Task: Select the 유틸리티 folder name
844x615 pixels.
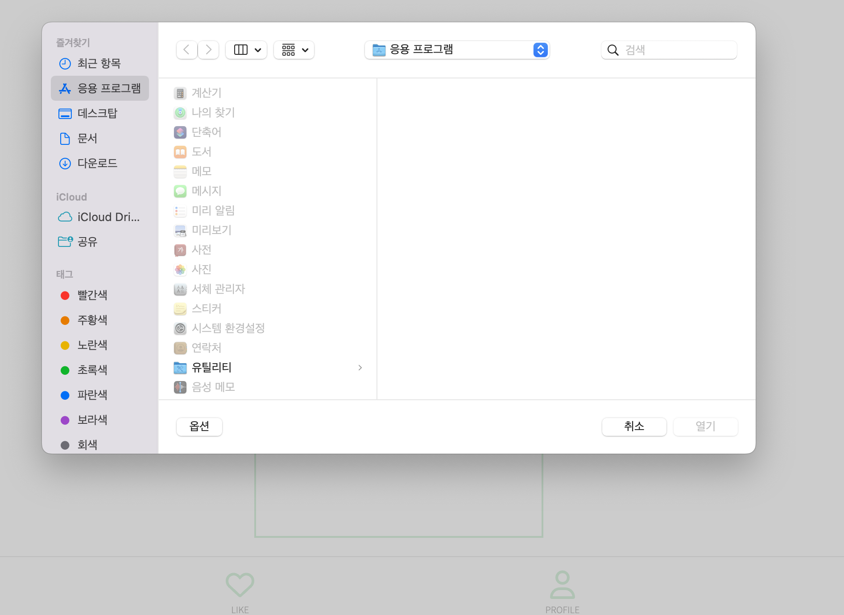Action: point(211,367)
